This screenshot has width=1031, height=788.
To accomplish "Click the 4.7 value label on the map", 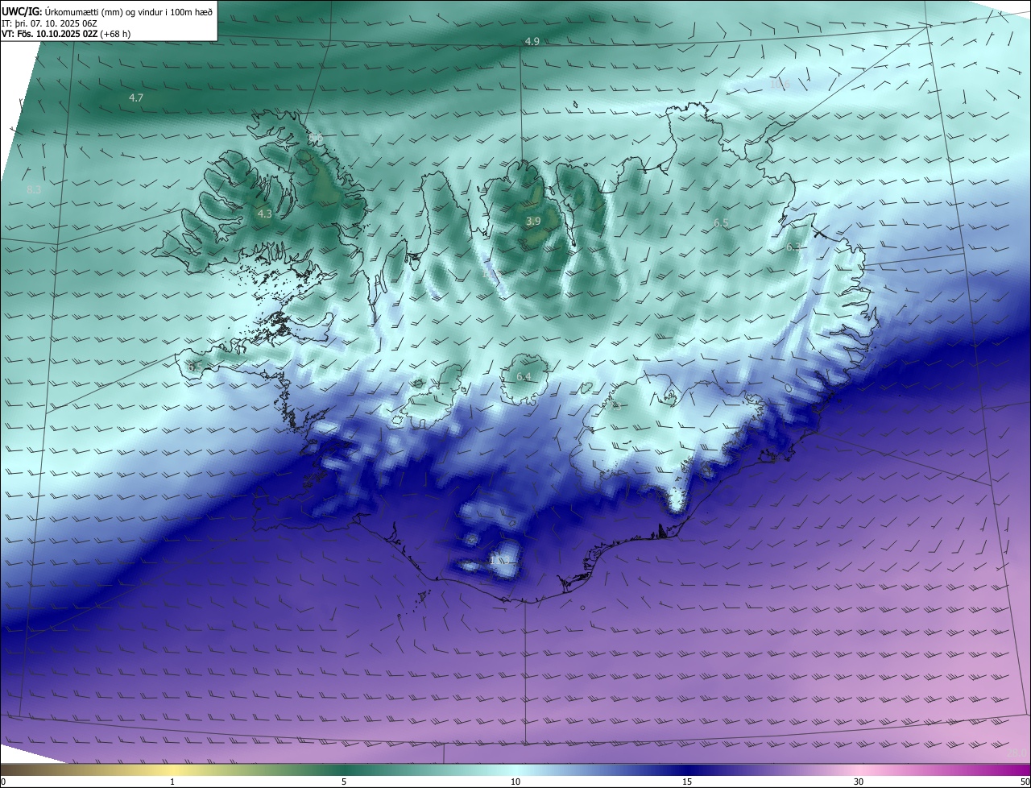I will point(136,97).
